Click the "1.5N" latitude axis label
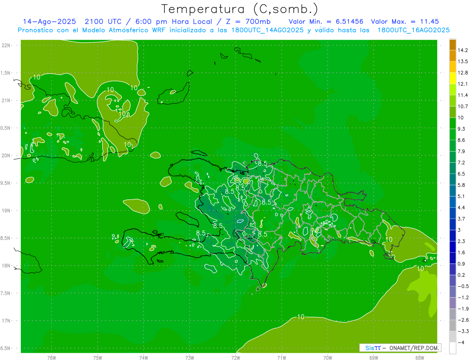Viewport: 471px width, 363px height. pos(5,73)
